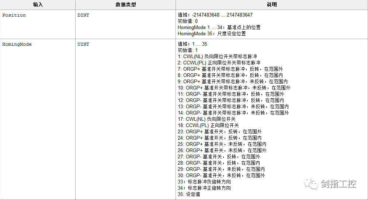This screenshot has height=200, width=368.
Task: Select mode 27 ORGP- 基准开关 line
Action: pos(219,157)
